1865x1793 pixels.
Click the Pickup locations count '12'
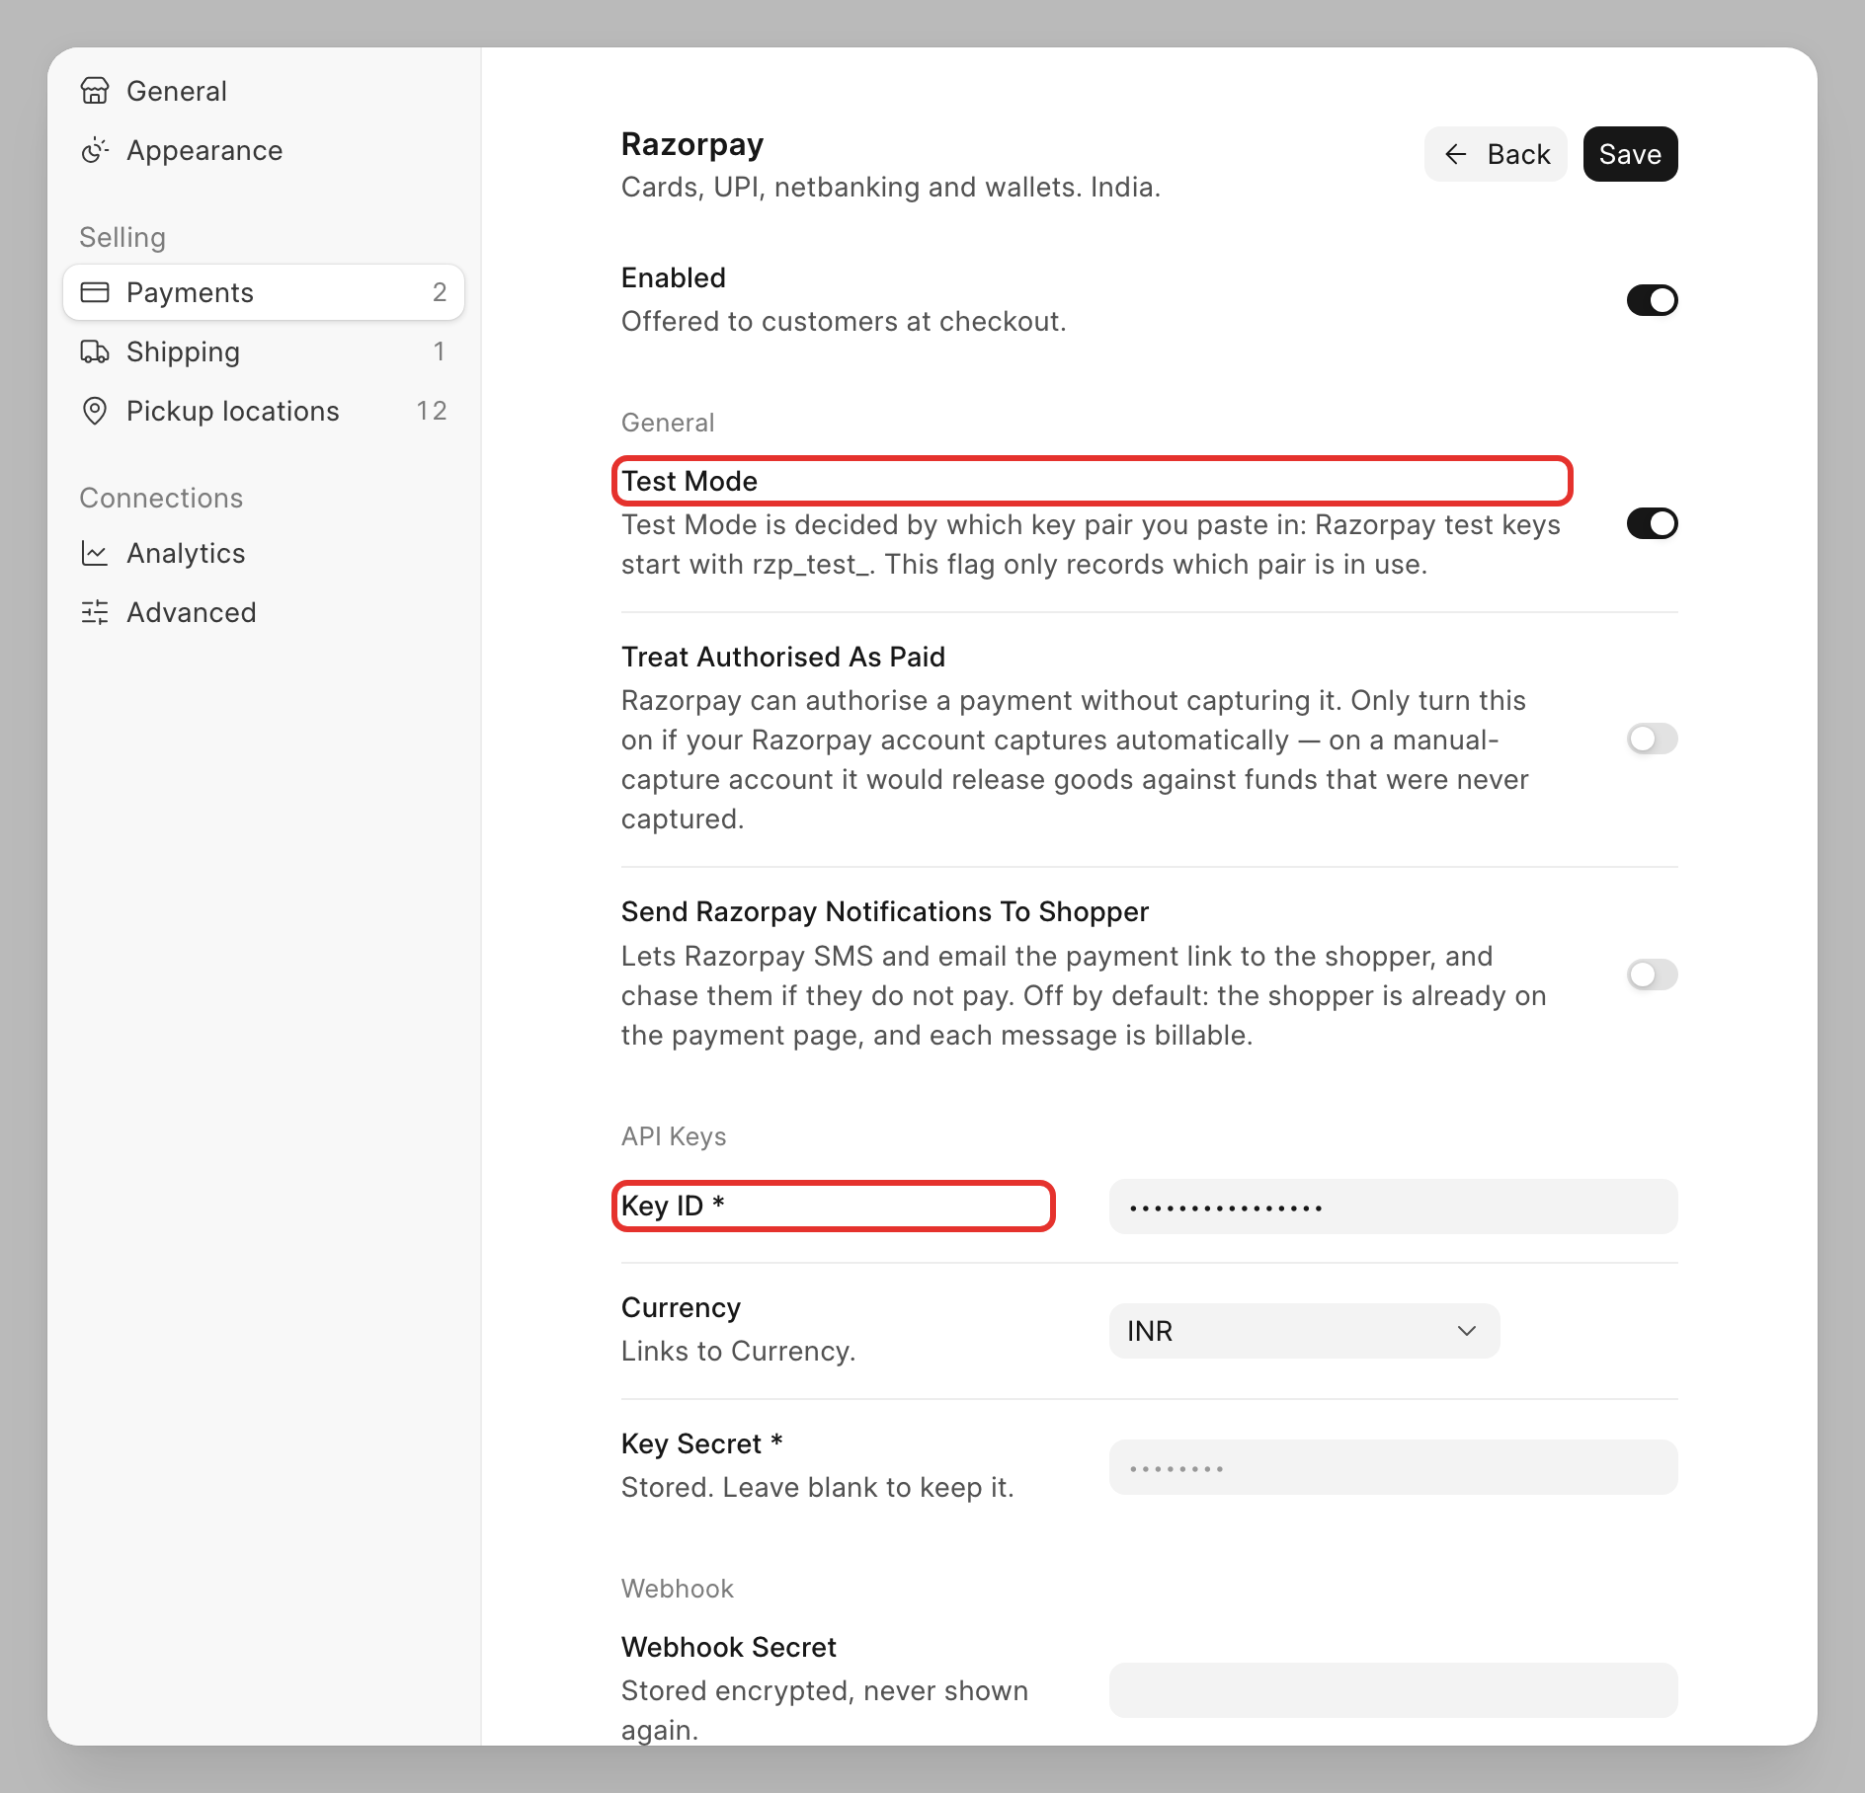coord(432,411)
